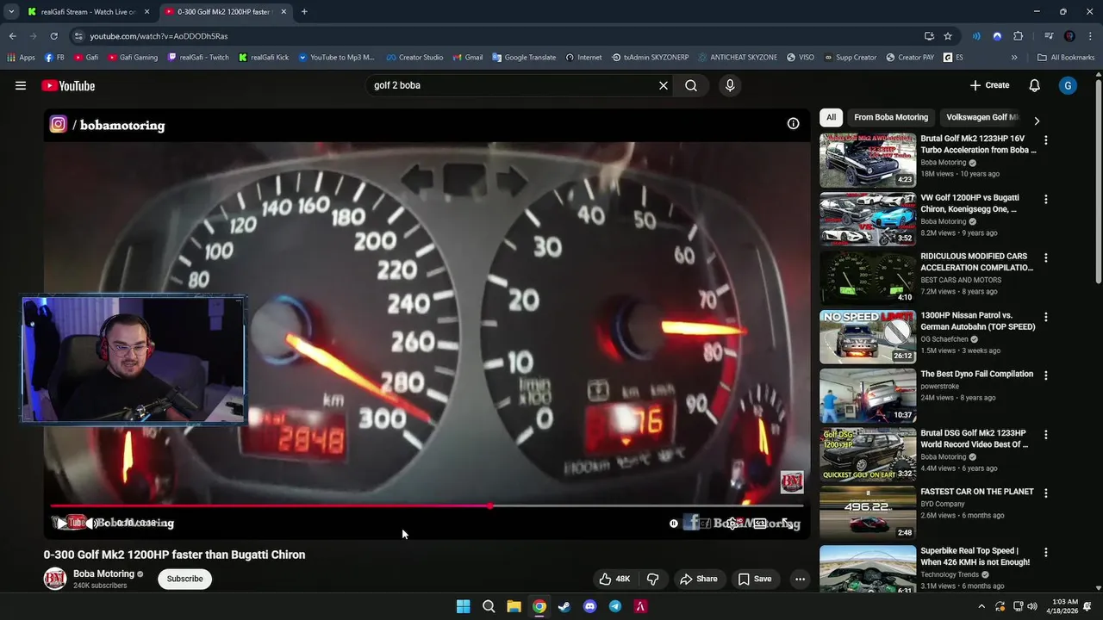Select the From Boba Motoring chip
1103x620 pixels.
click(x=891, y=117)
